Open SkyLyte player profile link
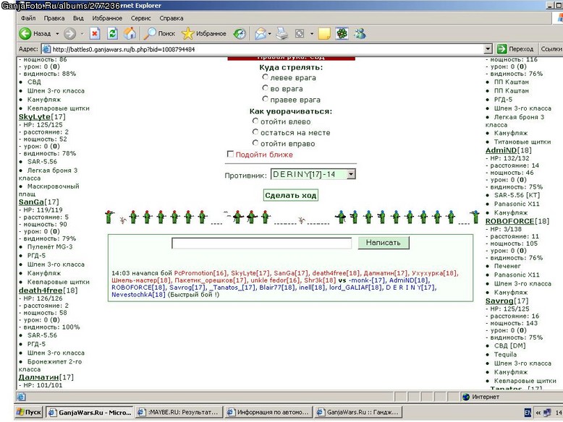The image size is (563, 422). tap(35, 116)
